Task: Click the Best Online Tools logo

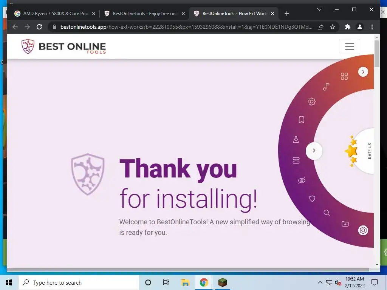Action: coord(63,46)
